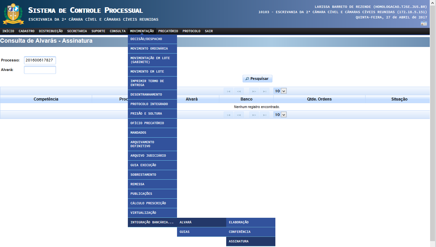
Task: Go to previous page in upper paginator
Action: coord(239,91)
